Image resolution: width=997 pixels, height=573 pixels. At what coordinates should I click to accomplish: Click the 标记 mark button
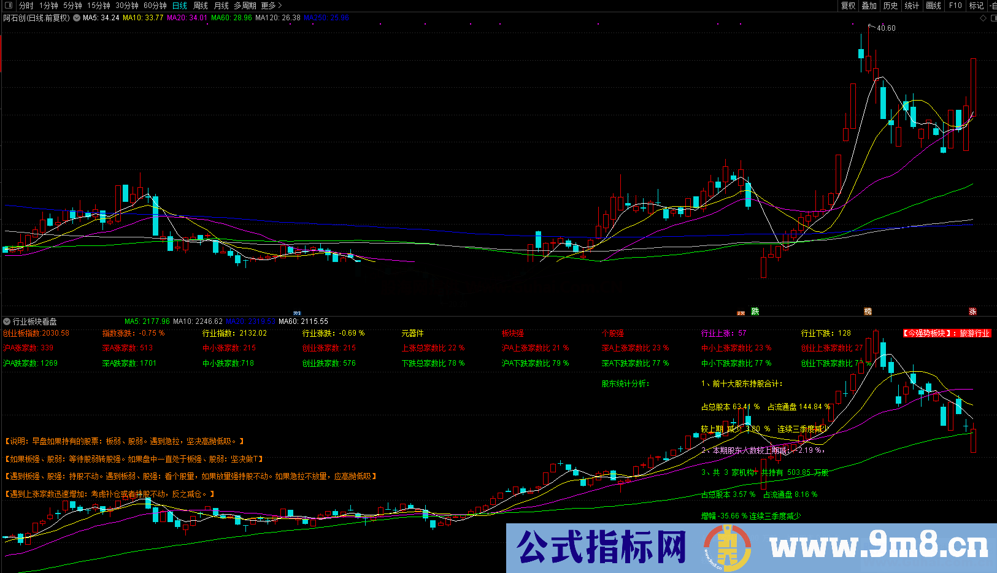[x=976, y=6]
